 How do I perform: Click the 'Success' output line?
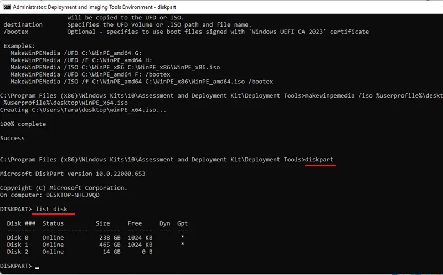(x=12, y=138)
